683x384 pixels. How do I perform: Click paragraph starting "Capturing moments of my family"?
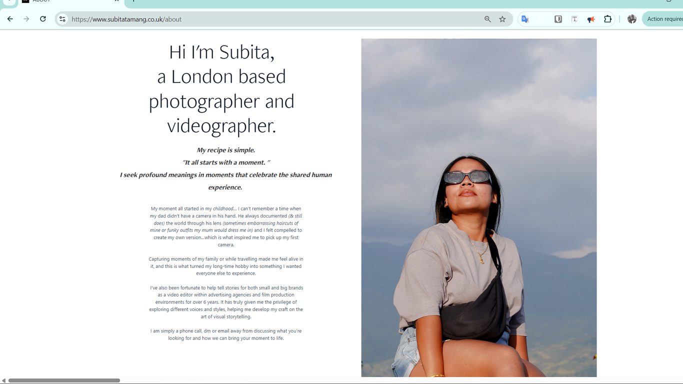coord(226,266)
